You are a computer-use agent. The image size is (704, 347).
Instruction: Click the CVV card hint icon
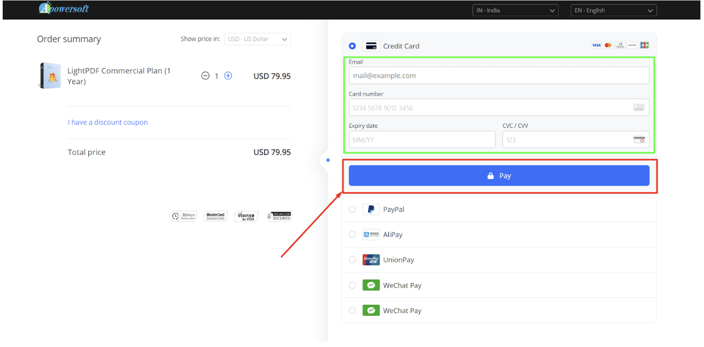click(x=639, y=140)
